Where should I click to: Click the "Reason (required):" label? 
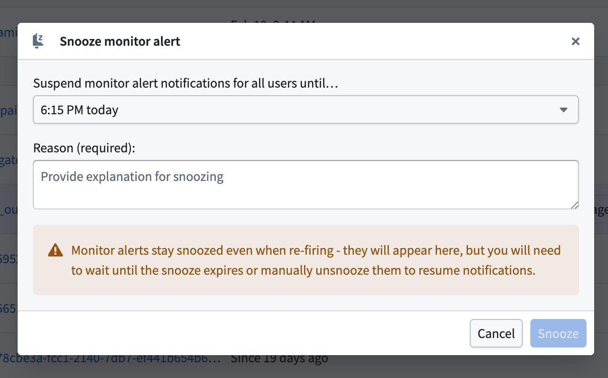83,148
